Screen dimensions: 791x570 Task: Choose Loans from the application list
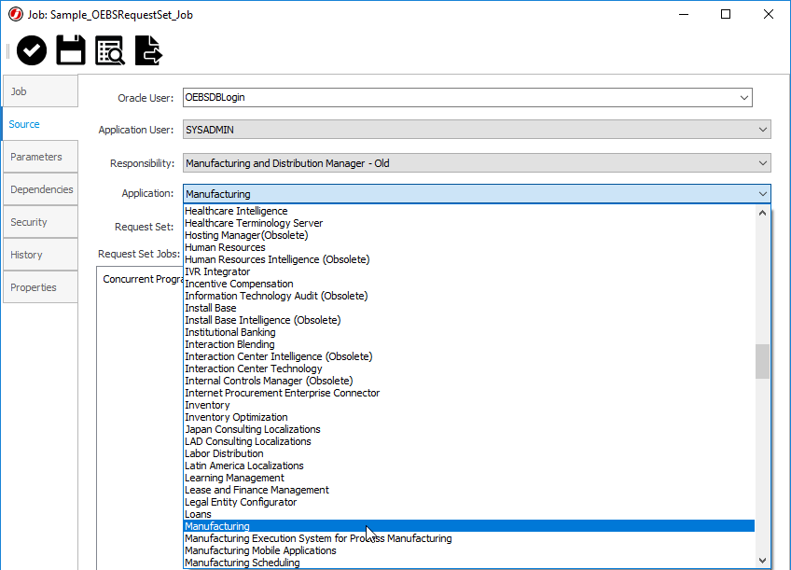pyautogui.click(x=468, y=513)
